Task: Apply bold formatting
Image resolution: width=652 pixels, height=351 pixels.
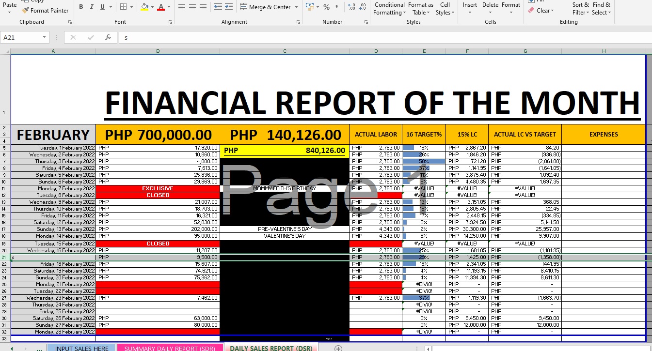Action: coord(81,7)
